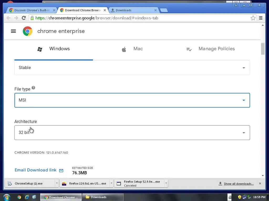Close the Discover Chrome's Built-in tab
Viewport: 269px width, 201px height.
[x=54, y=10]
